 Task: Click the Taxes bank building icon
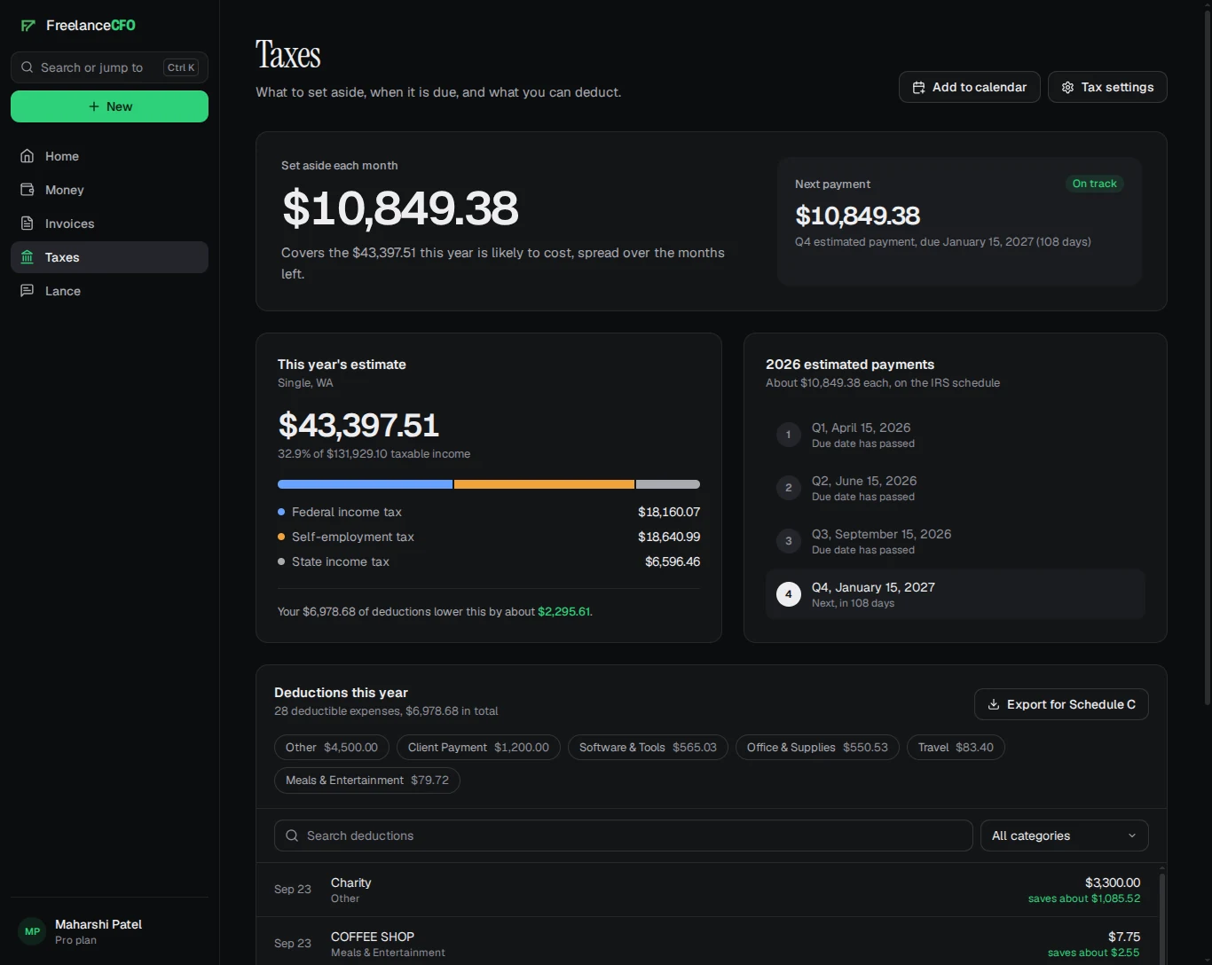coord(28,257)
